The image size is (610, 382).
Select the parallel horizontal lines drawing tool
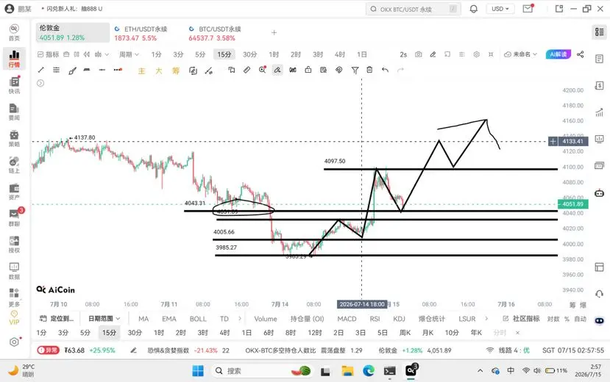57,70
